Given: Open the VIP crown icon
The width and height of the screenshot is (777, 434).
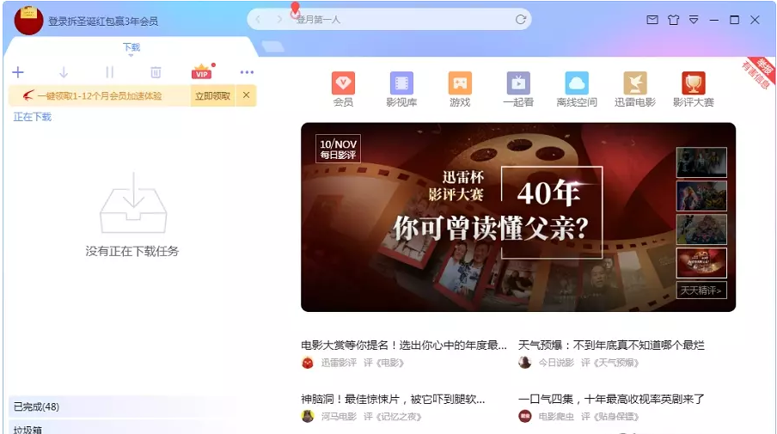Looking at the screenshot, I should (x=202, y=72).
